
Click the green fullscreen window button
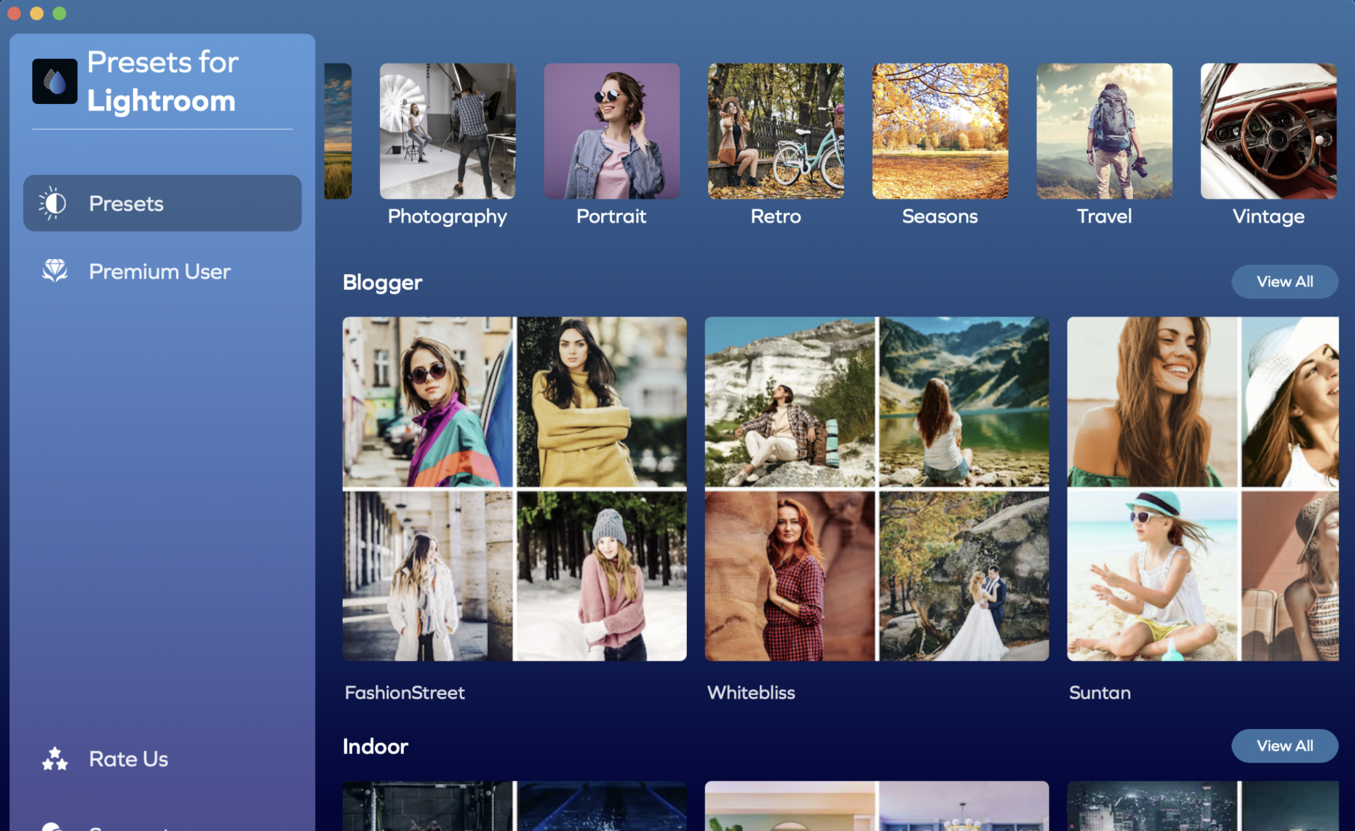point(60,13)
